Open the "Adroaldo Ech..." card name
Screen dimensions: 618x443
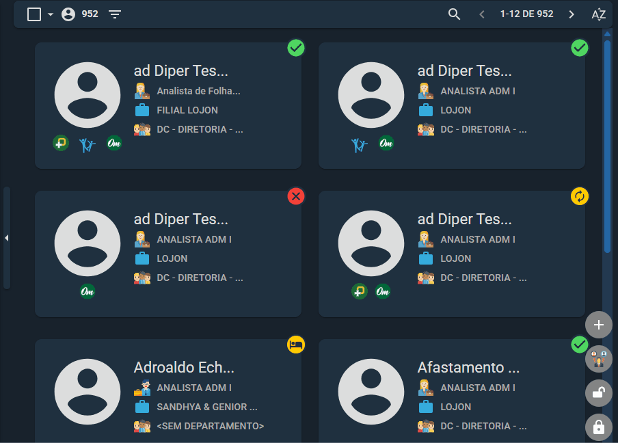pyautogui.click(x=184, y=367)
